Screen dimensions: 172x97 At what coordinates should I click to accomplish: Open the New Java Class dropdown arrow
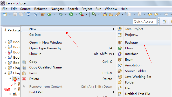(x=54, y=14)
